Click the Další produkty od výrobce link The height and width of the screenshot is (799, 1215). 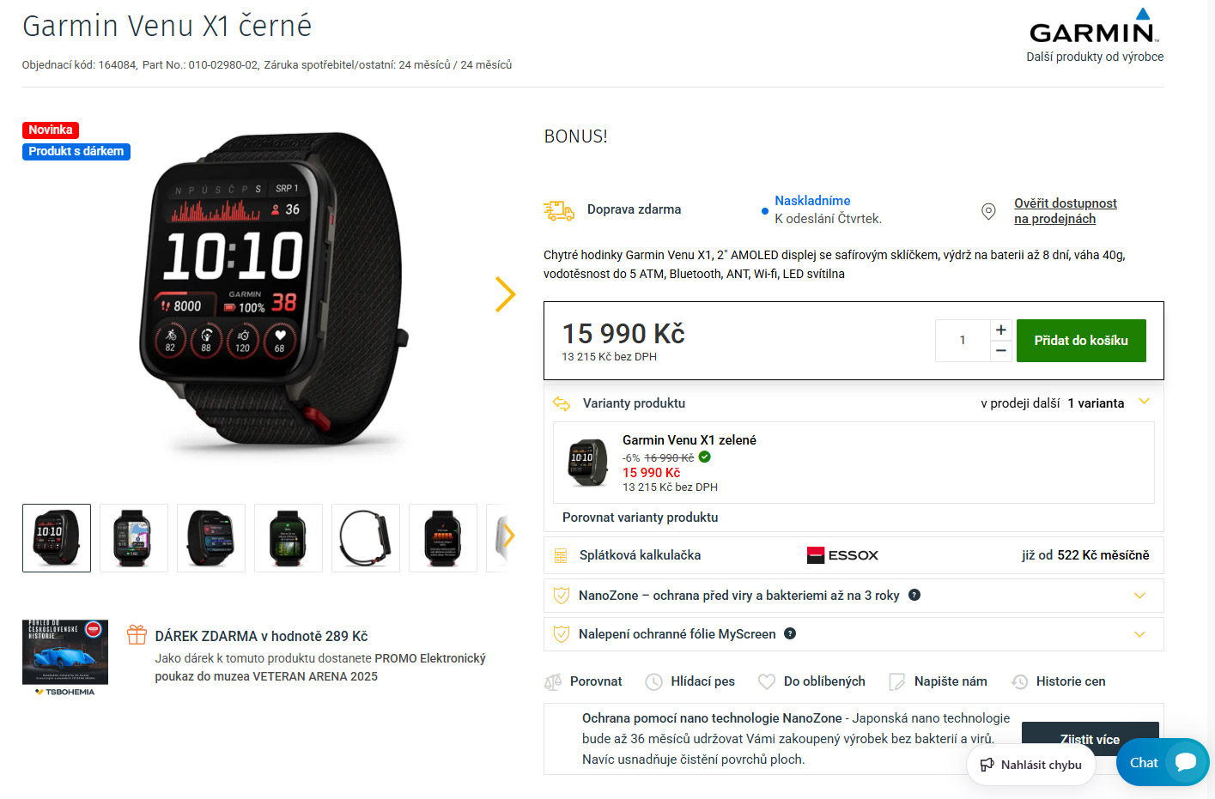[x=1095, y=57]
